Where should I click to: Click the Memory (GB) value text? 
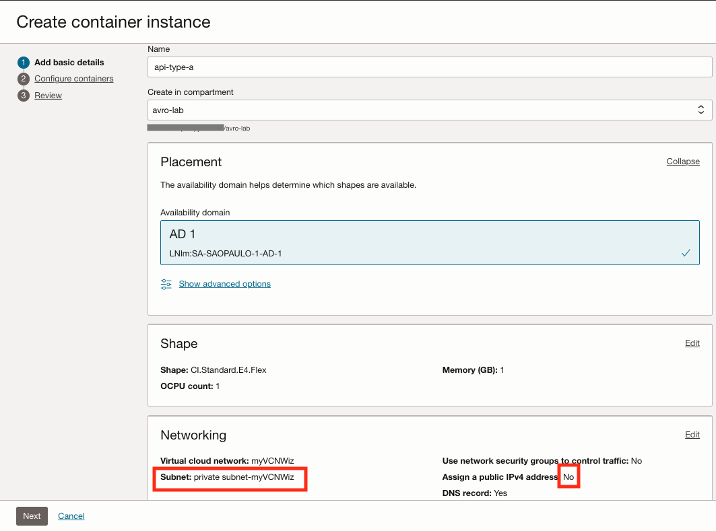coord(473,370)
